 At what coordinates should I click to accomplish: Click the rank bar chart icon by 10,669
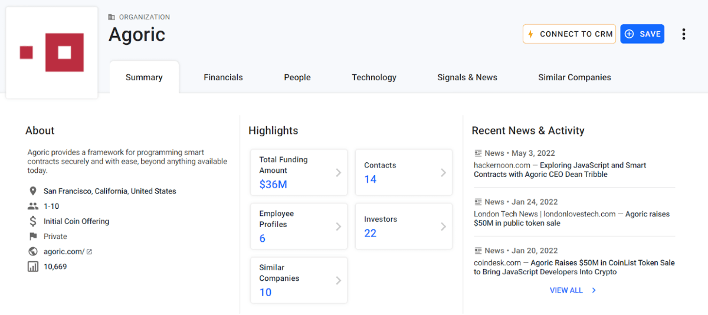tap(33, 267)
